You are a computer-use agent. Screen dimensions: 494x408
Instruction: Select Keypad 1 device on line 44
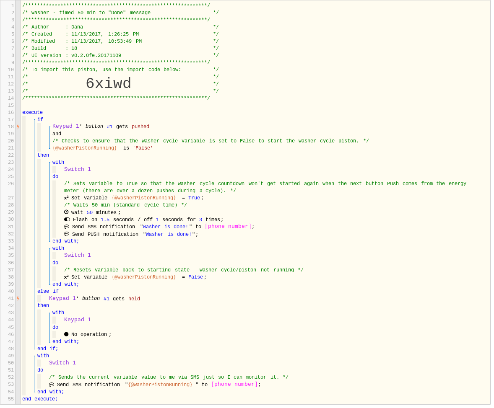point(78,320)
